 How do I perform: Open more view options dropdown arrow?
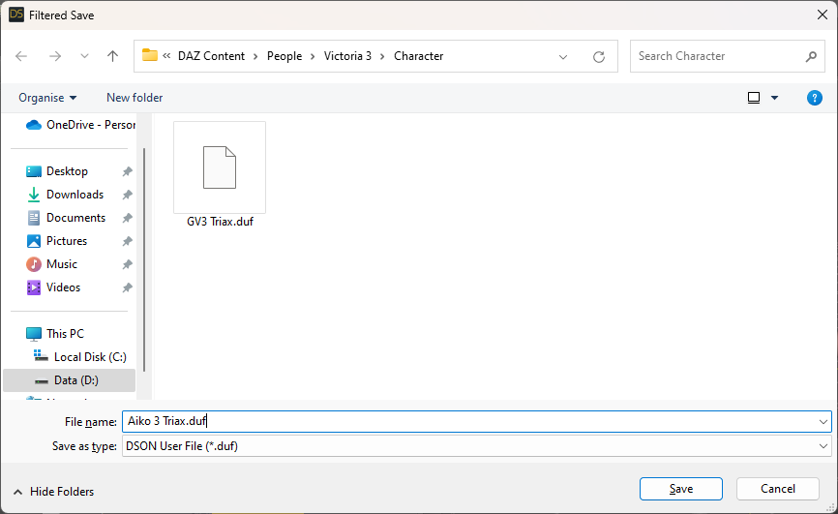[x=774, y=98]
